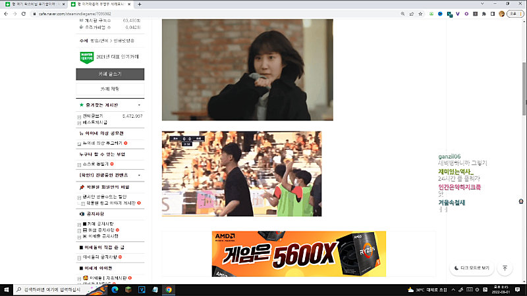Show hidden system tray icons chevron
The width and height of the screenshot is (527, 296).
(x=453, y=289)
